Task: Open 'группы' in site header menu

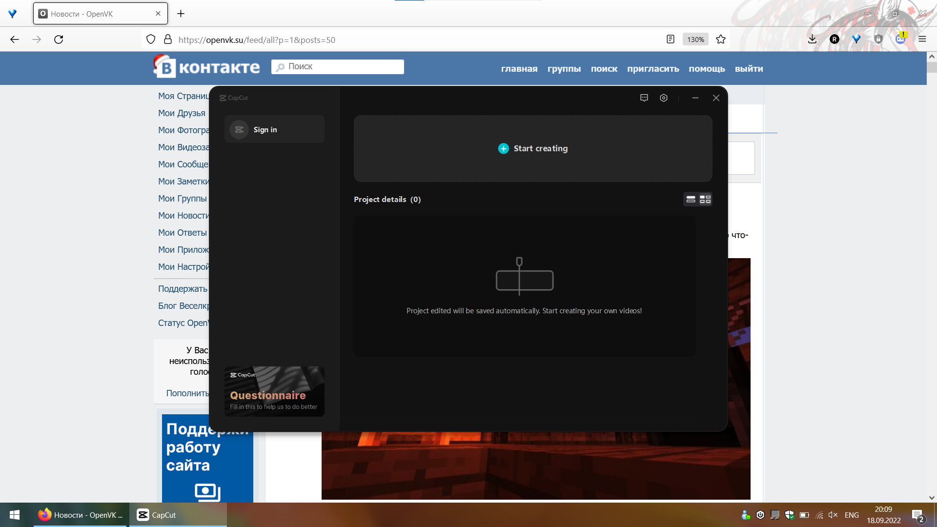Action: click(564, 69)
